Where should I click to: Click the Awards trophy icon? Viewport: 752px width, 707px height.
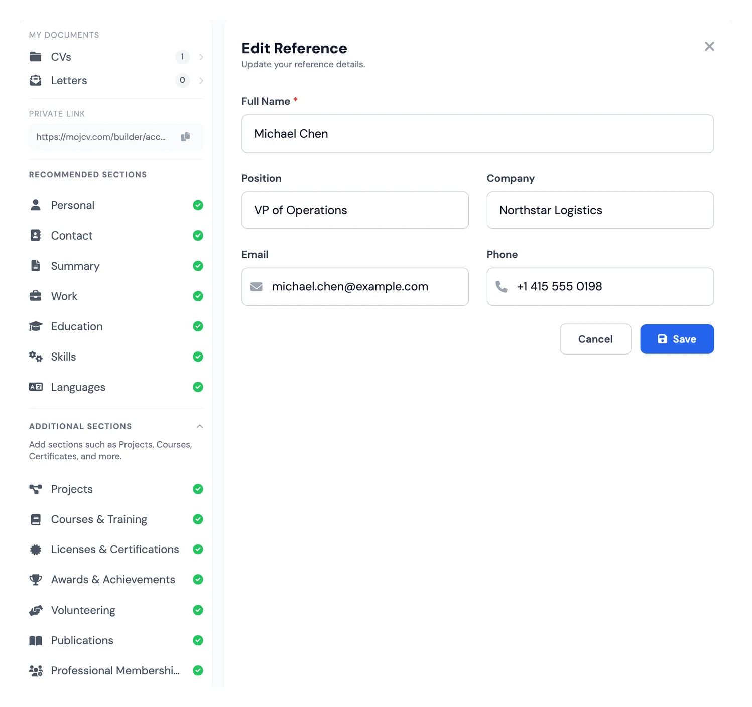[x=36, y=580]
